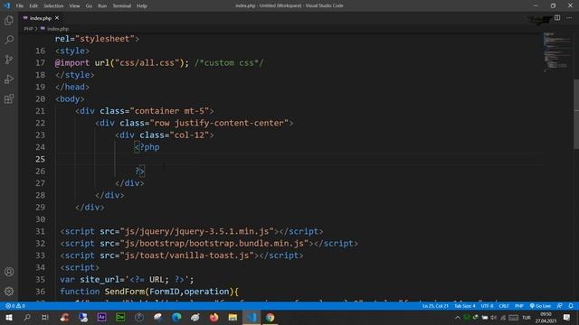Viewport: 579px width, 325px height.
Task: Select the UTF-8 encoding indicator
Action: 487,306
